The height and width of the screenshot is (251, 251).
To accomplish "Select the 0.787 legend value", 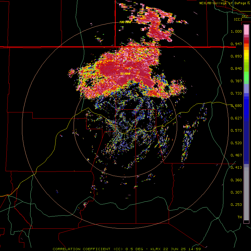I will (236, 81).
